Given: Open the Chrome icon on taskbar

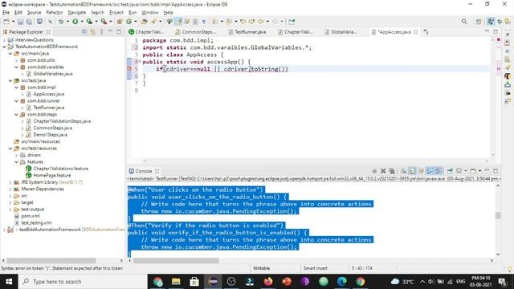Looking at the screenshot, I should coord(361,282).
